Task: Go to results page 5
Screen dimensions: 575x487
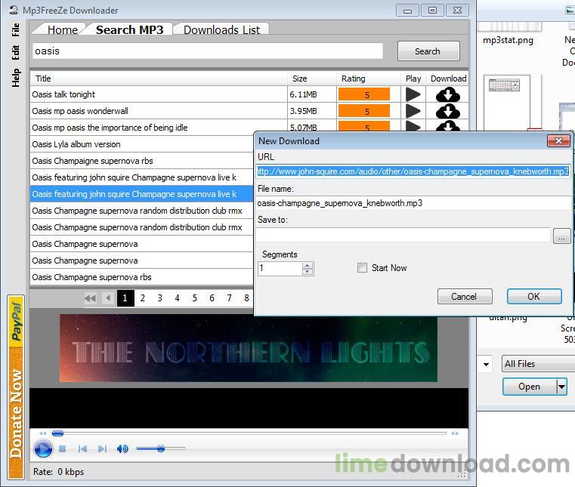Action: tap(195, 298)
